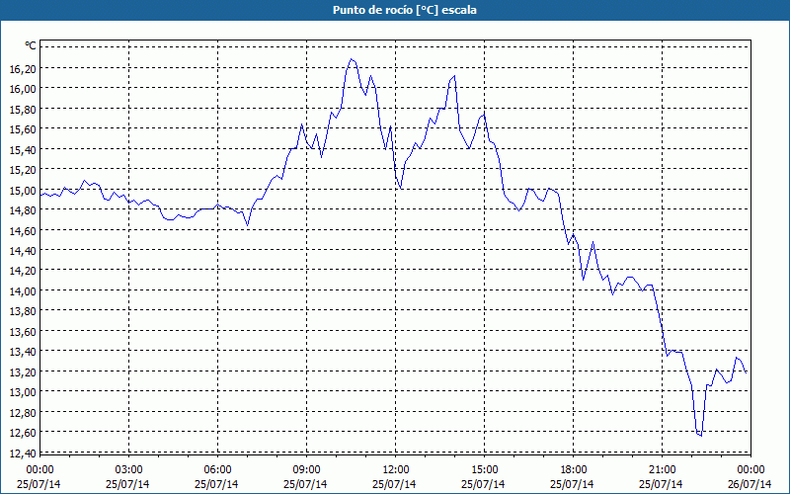This screenshot has width=790, height=494.
Task: Click the 25/07/14 date under 18:00
Action: click(572, 484)
